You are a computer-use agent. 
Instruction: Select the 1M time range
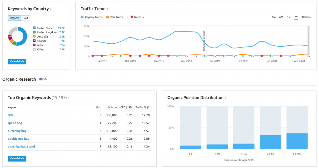coord(274,17)
